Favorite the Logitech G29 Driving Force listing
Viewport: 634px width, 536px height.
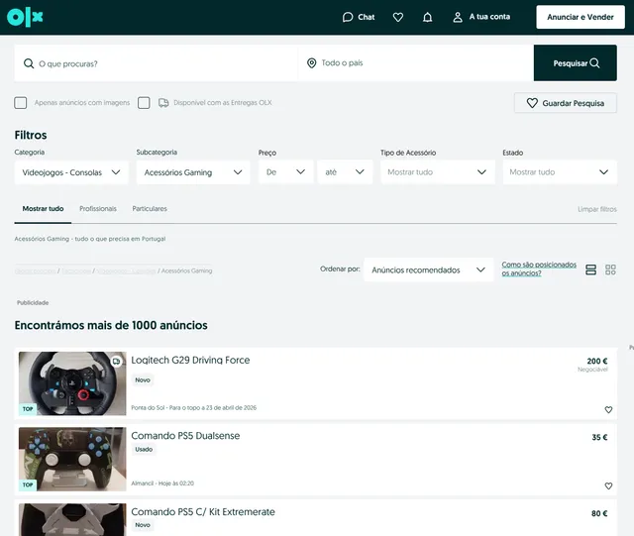pyautogui.click(x=608, y=409)
